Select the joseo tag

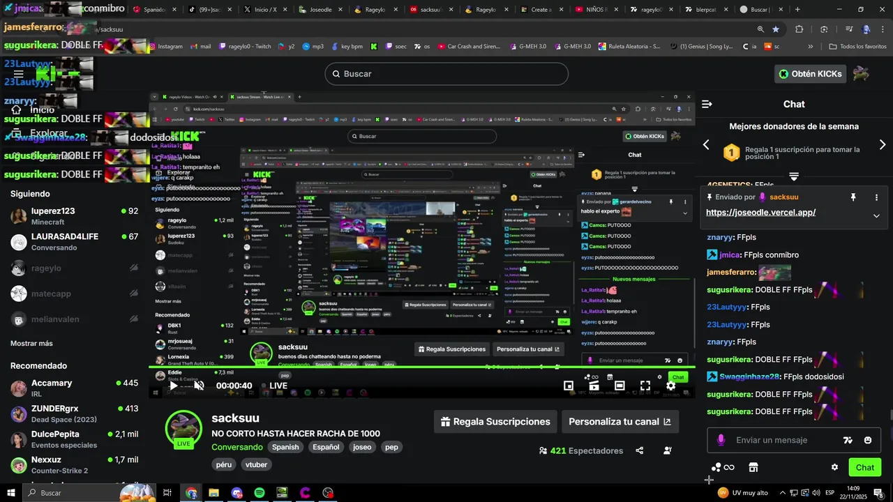pos(362,447)
